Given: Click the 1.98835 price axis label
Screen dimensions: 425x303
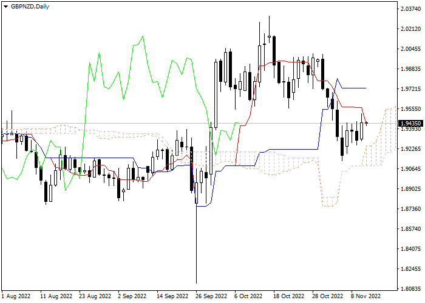Looking at the screenshot, I should coord(410,69).
